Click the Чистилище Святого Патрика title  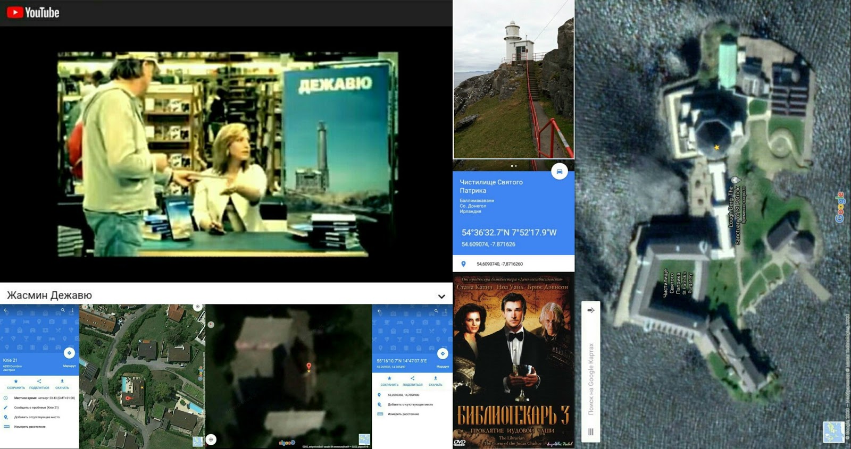[491, 186]
